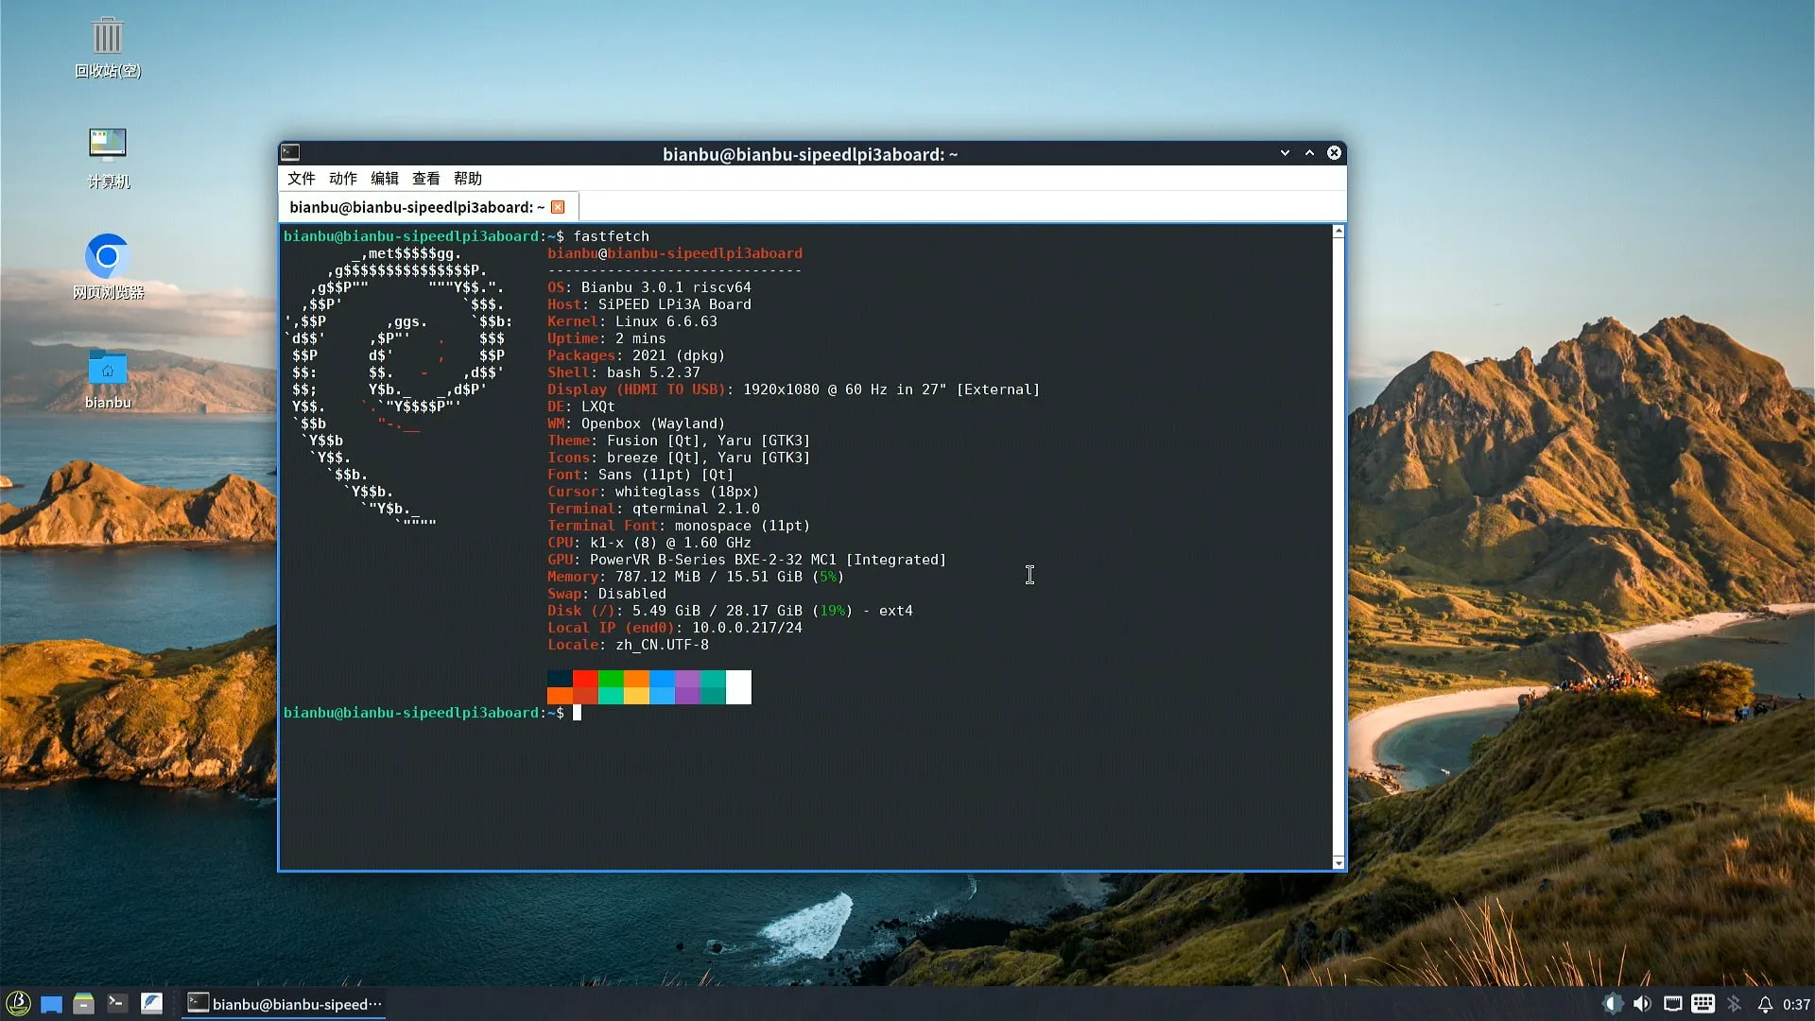Open the 文件 menu in the terminal

(301, 179)
